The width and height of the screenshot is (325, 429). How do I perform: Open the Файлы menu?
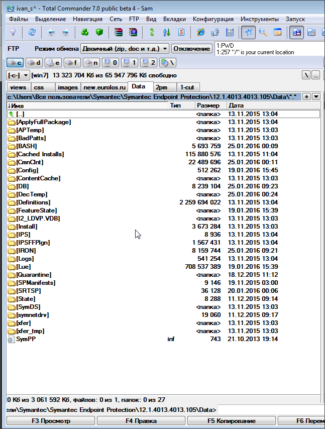coord(19,19)
